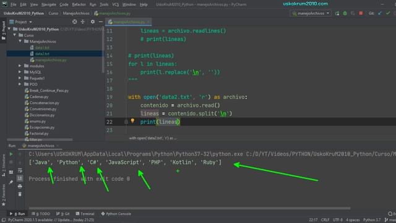The height and width of the screenshot is (223, 396).
Task: Commit changes with green checkmark icon
Action: 388,13
